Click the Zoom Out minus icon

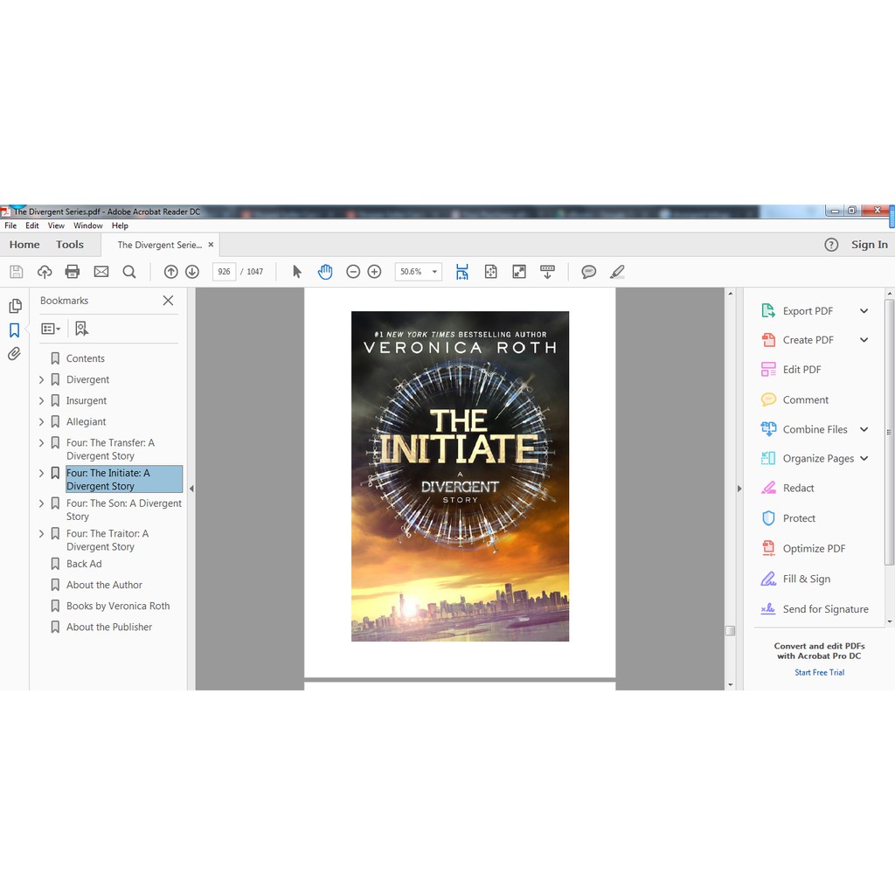click(353, 272)
